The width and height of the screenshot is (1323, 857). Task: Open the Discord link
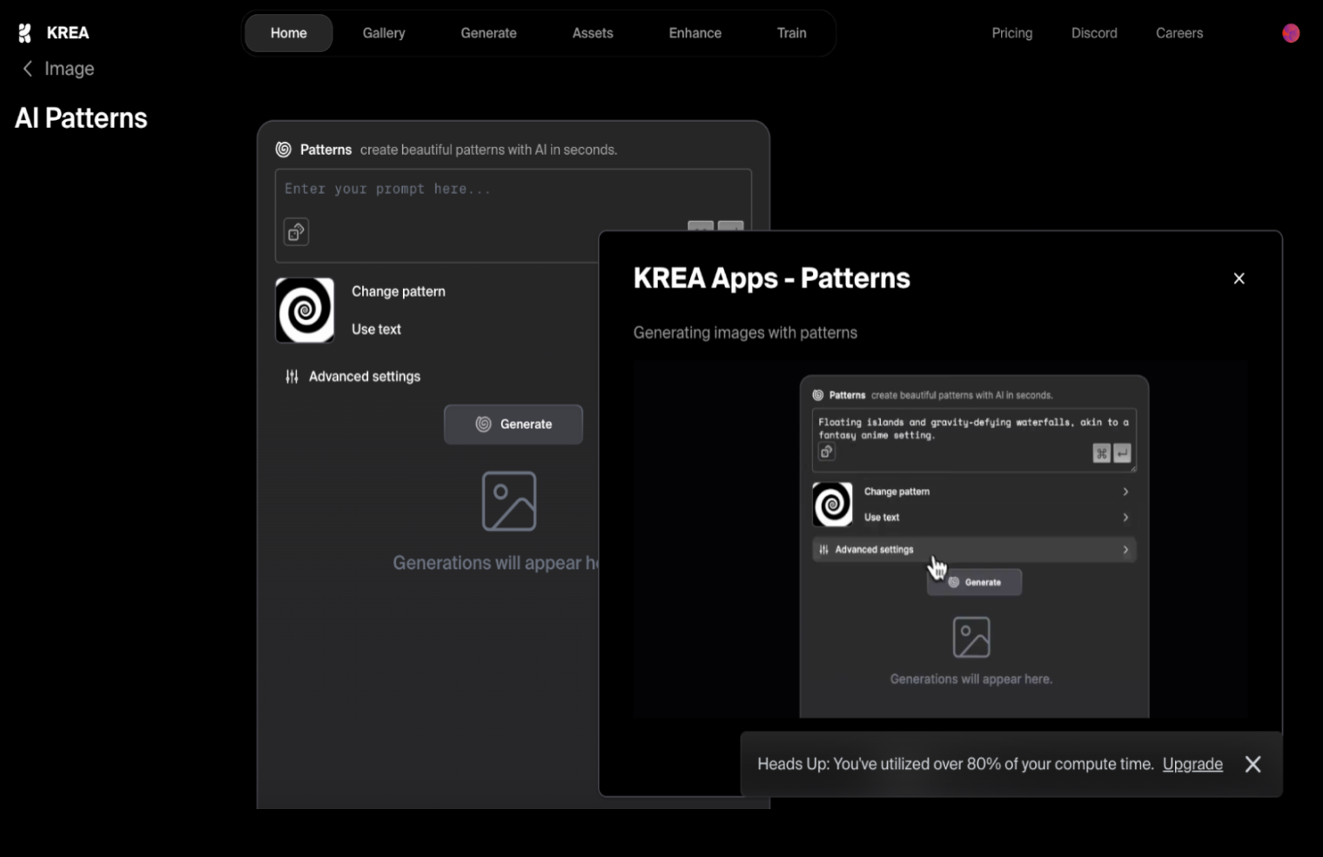(x=1094, y=33)
